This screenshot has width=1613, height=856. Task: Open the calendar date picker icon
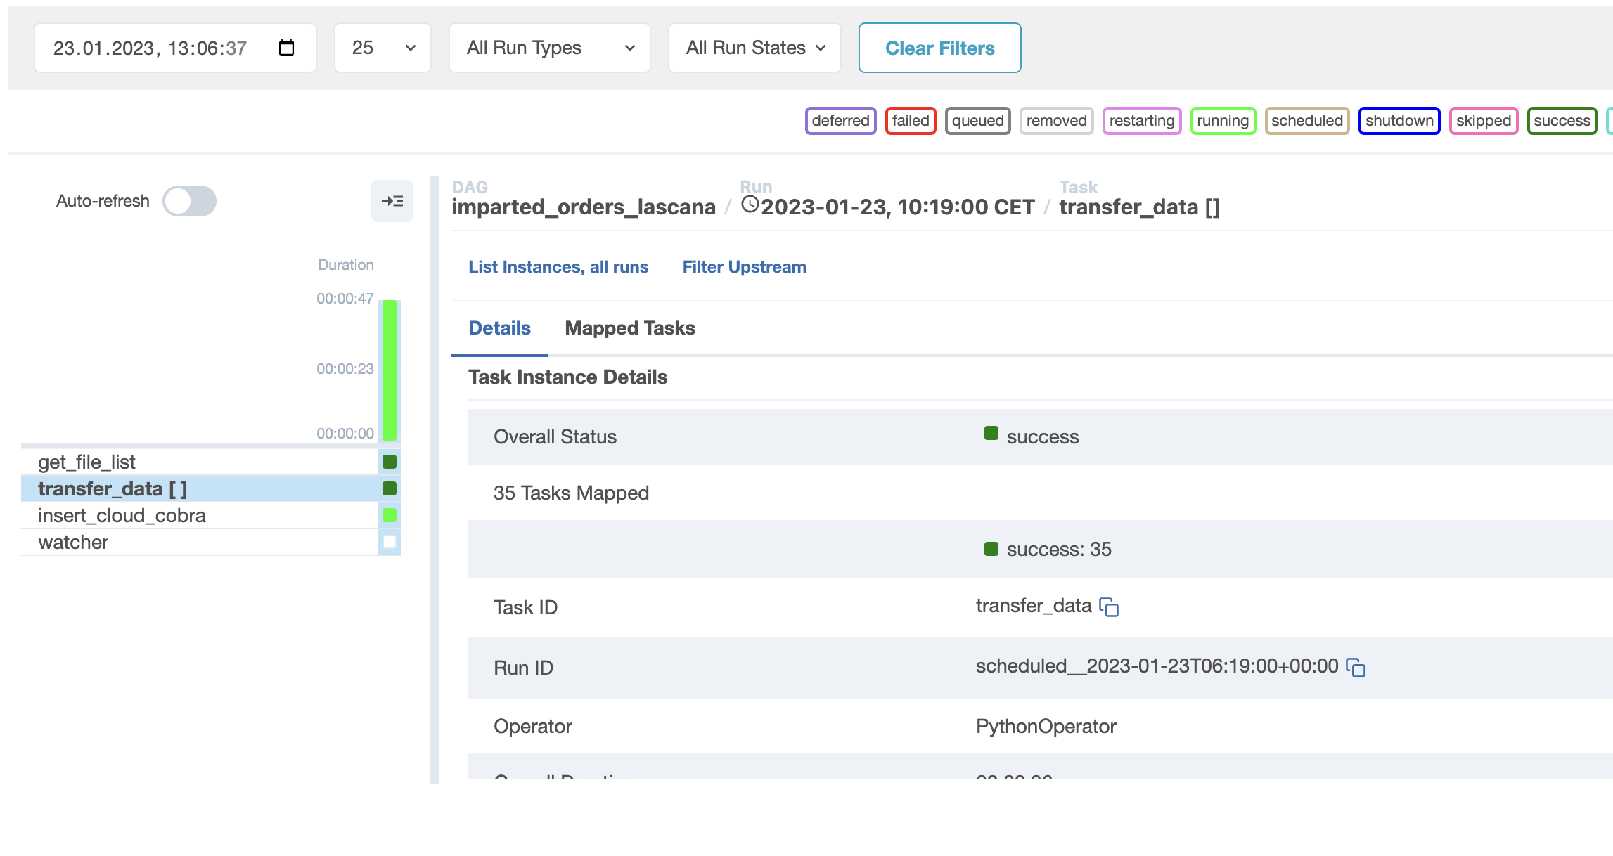pyautogui.click(x=285, y=46)
